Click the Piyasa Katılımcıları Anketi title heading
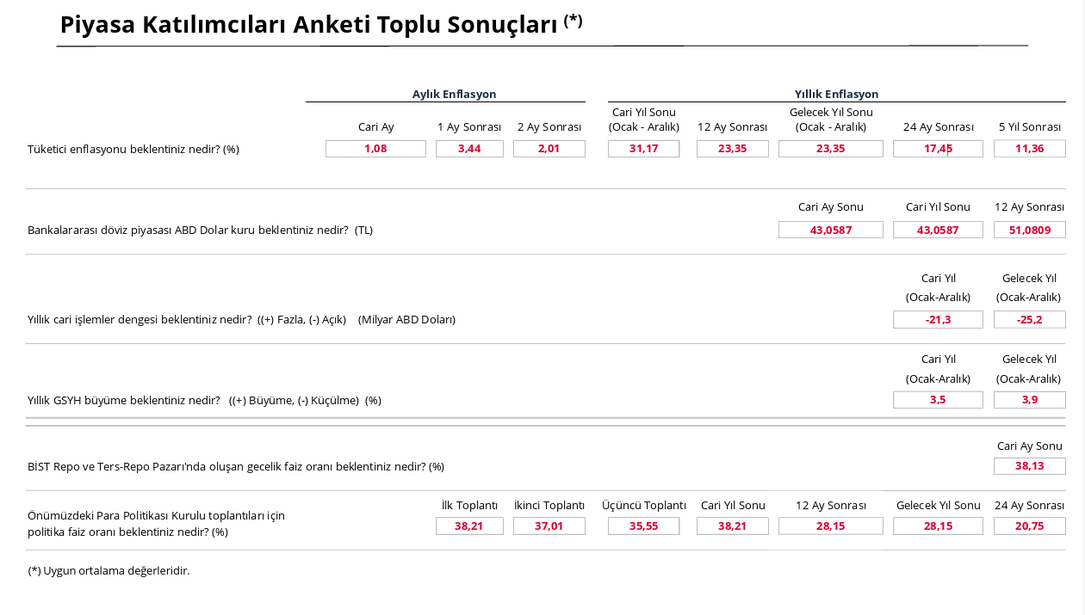This screenshot has height=615, width=1085. [320, 25]
